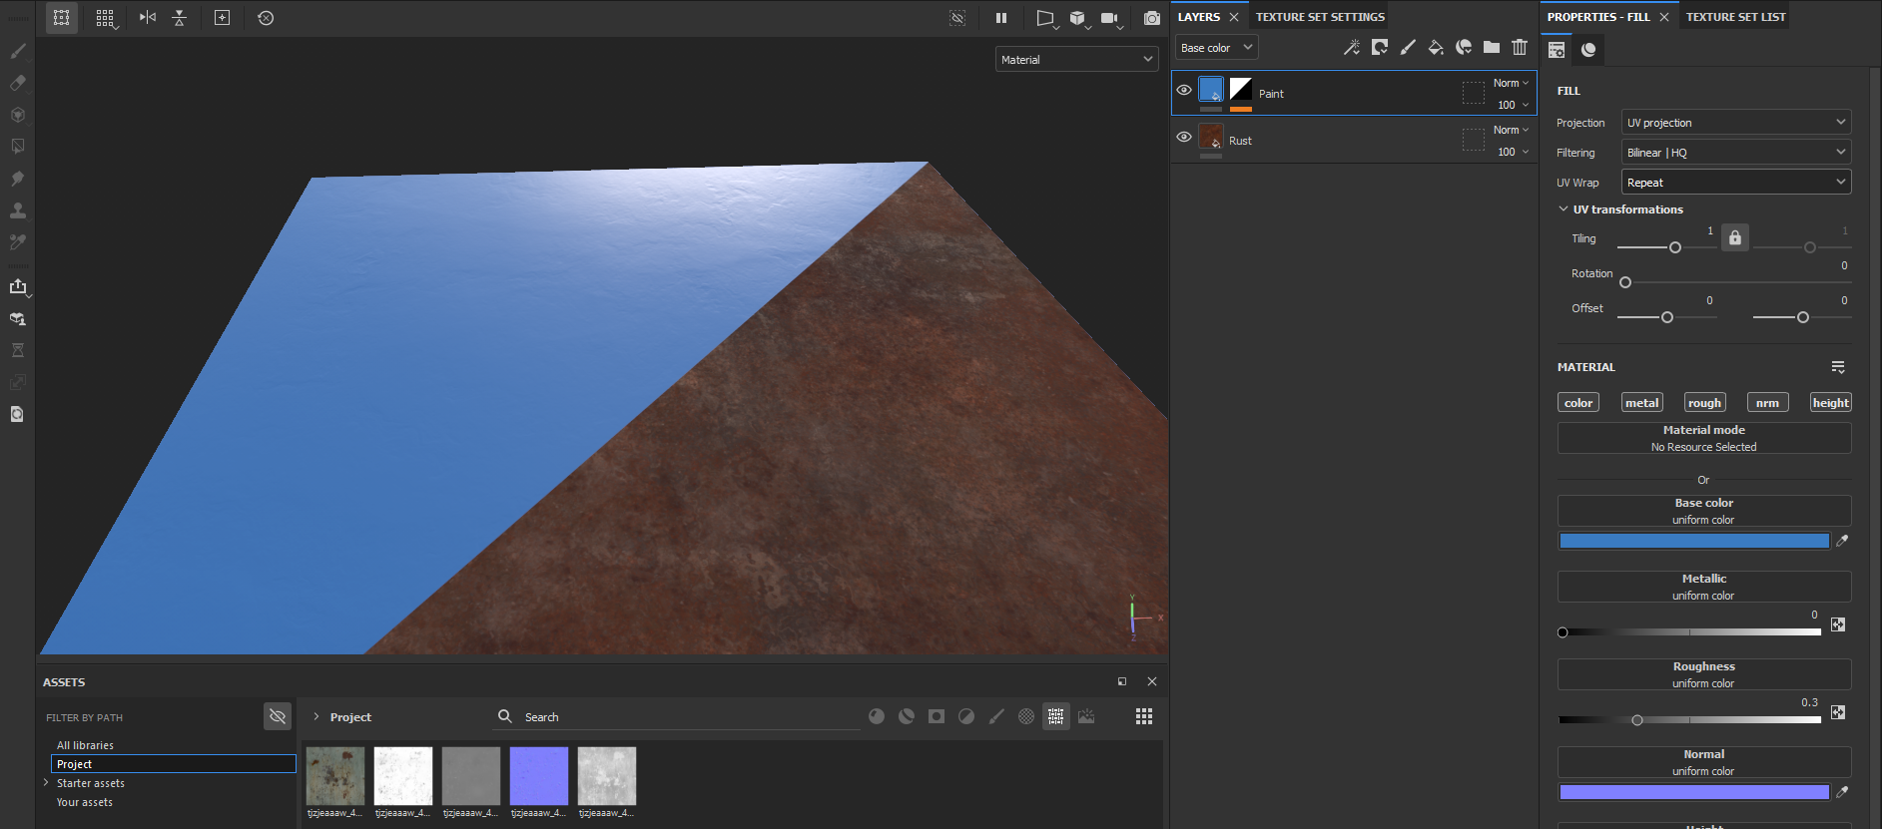Open the Texture Set List tab
Screen dimensions: 1882x829
tap(1735, 17)
